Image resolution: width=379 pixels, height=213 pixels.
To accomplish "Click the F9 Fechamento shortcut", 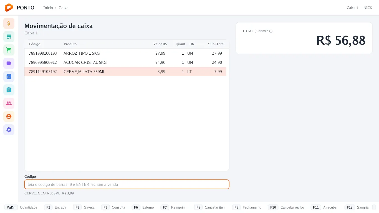I will pyautogui.click(x=247, y=207).
